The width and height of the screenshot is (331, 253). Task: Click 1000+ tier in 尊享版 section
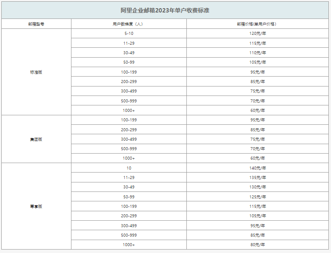[x=129, y=245]
